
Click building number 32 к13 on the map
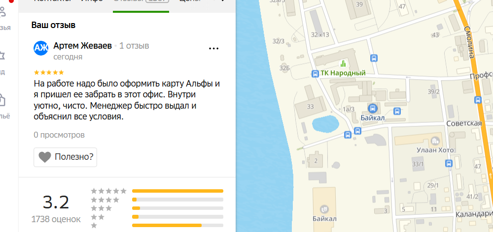320,34
